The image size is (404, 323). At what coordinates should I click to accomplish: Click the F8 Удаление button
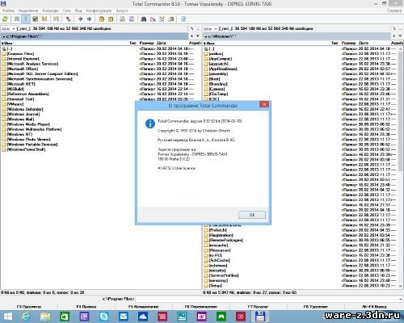tap(316, 307)
